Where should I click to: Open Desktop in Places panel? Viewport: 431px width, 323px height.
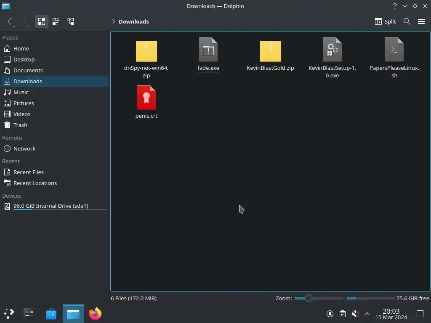55,59
